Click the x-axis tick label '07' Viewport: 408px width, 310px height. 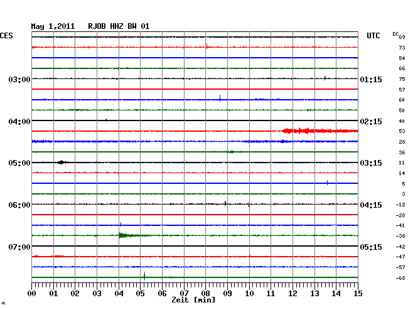(x=184, y=294)
